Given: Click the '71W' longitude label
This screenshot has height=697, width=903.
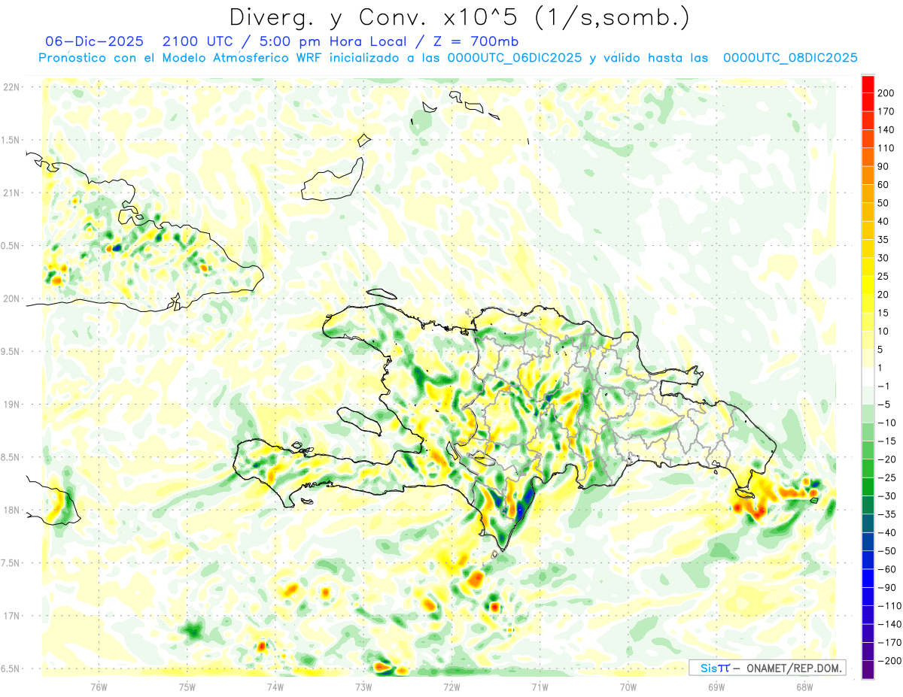Looking at the screenshot, I should pyautogui.click(x=540, y=686).
